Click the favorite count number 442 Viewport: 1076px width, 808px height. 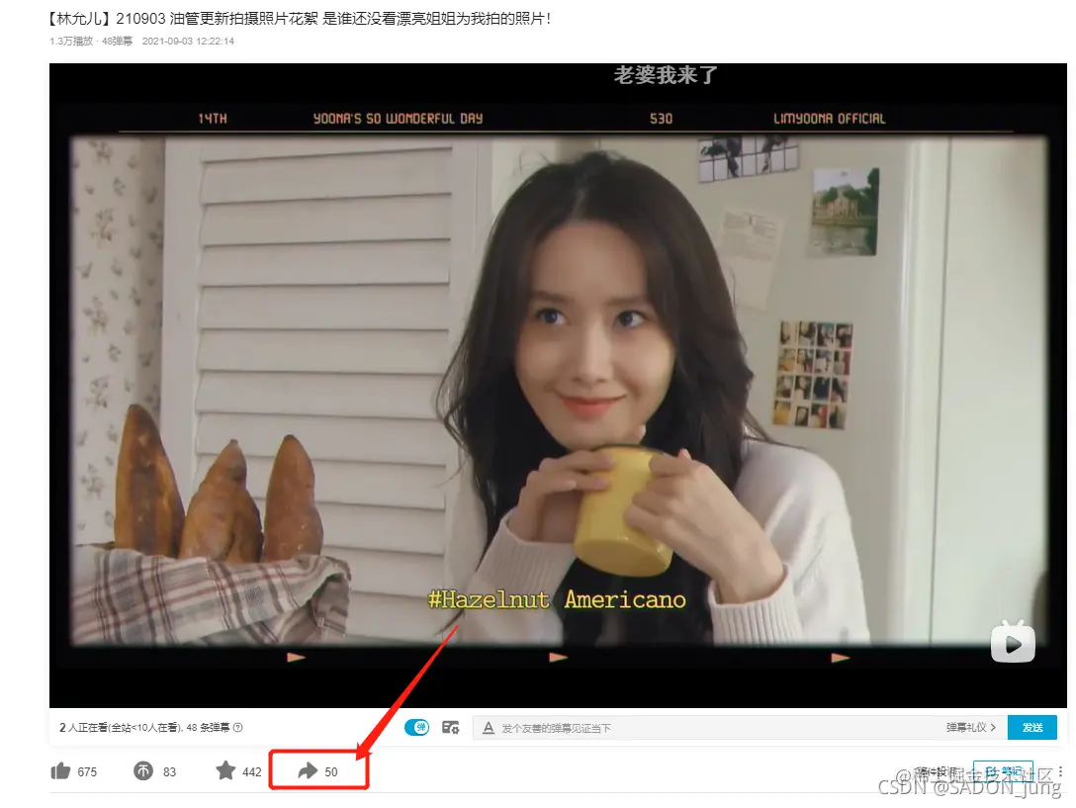pos(252,771)
